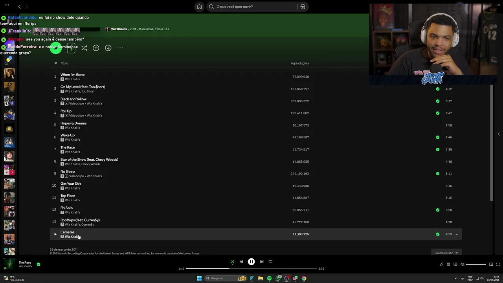
Task: Click the '857.885.222' play count
Action: (299, 101)
